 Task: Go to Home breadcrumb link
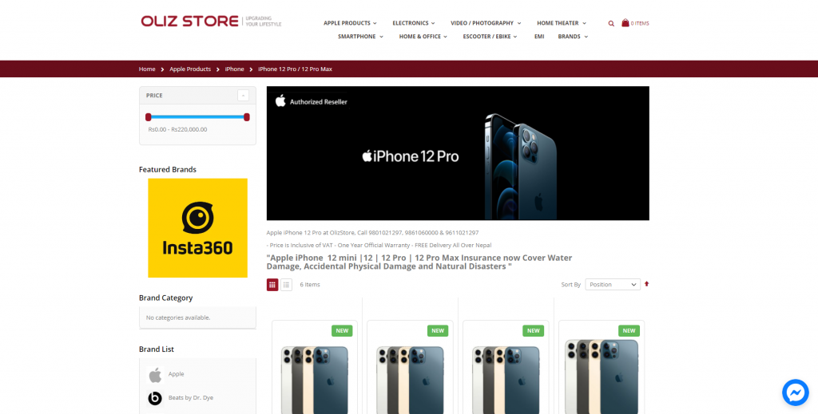[x=147, y=69]
